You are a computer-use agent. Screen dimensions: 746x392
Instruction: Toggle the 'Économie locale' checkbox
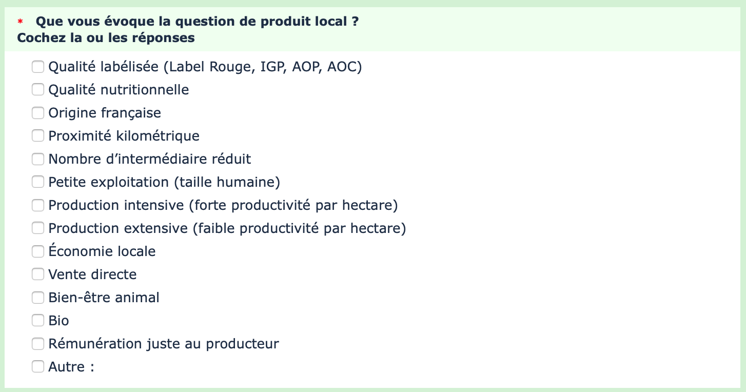(38, 251)
